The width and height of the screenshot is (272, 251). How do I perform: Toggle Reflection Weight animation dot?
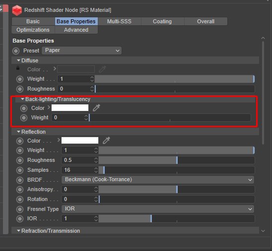tap(20, 151)
